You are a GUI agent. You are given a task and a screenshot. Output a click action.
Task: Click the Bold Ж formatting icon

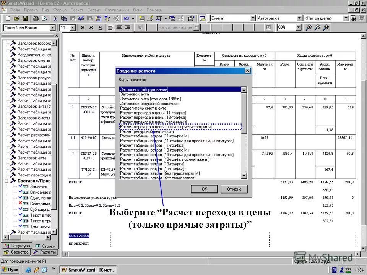click(83, 27)
